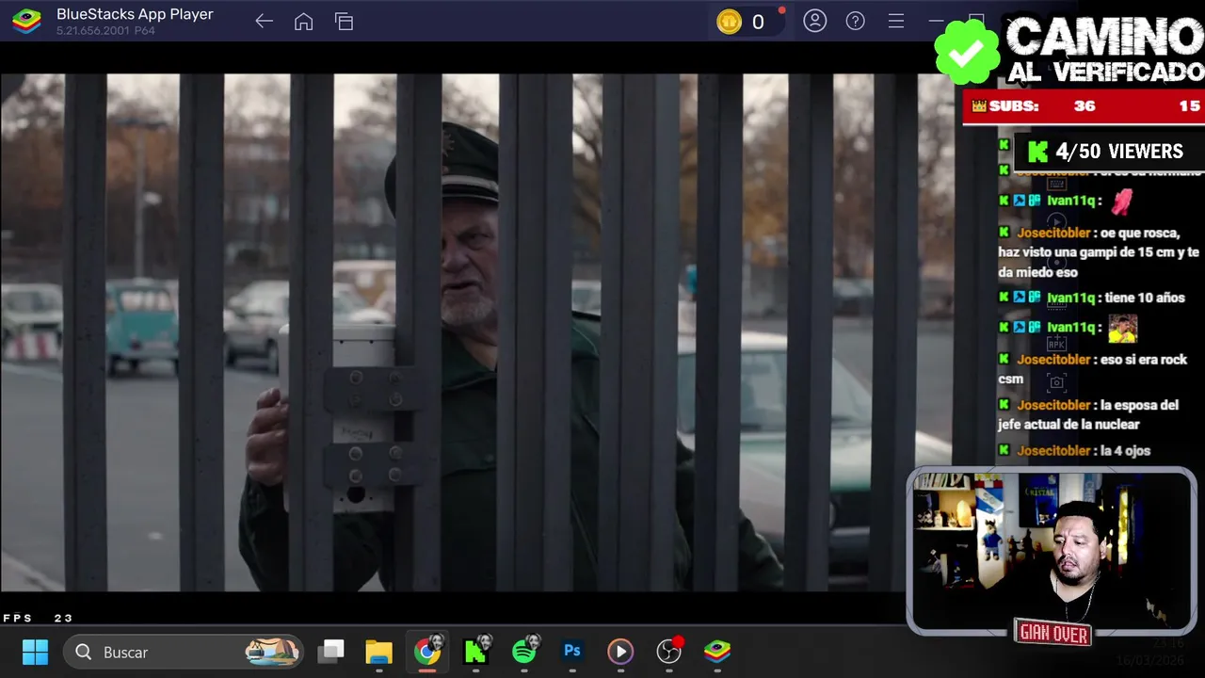Screen dimensions: 1205x678
Task: Click the Buscar taskbar search field
Action: pyautogui.click(x=184, y=652)
